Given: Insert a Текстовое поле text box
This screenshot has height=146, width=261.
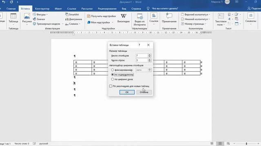Looking at the screenshot, I should coord(221,19).
